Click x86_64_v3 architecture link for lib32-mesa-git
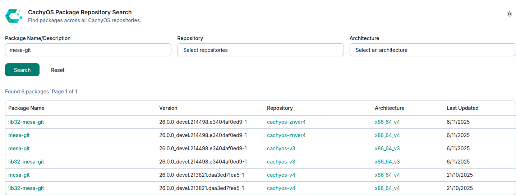 click(387, 162)
